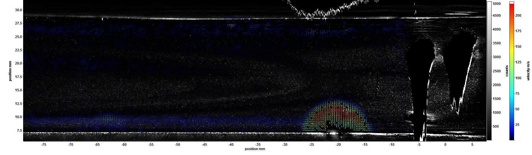The image size is (532, 155).
Task: Click the '5000' counts scale value
Action: click(497, 4)
